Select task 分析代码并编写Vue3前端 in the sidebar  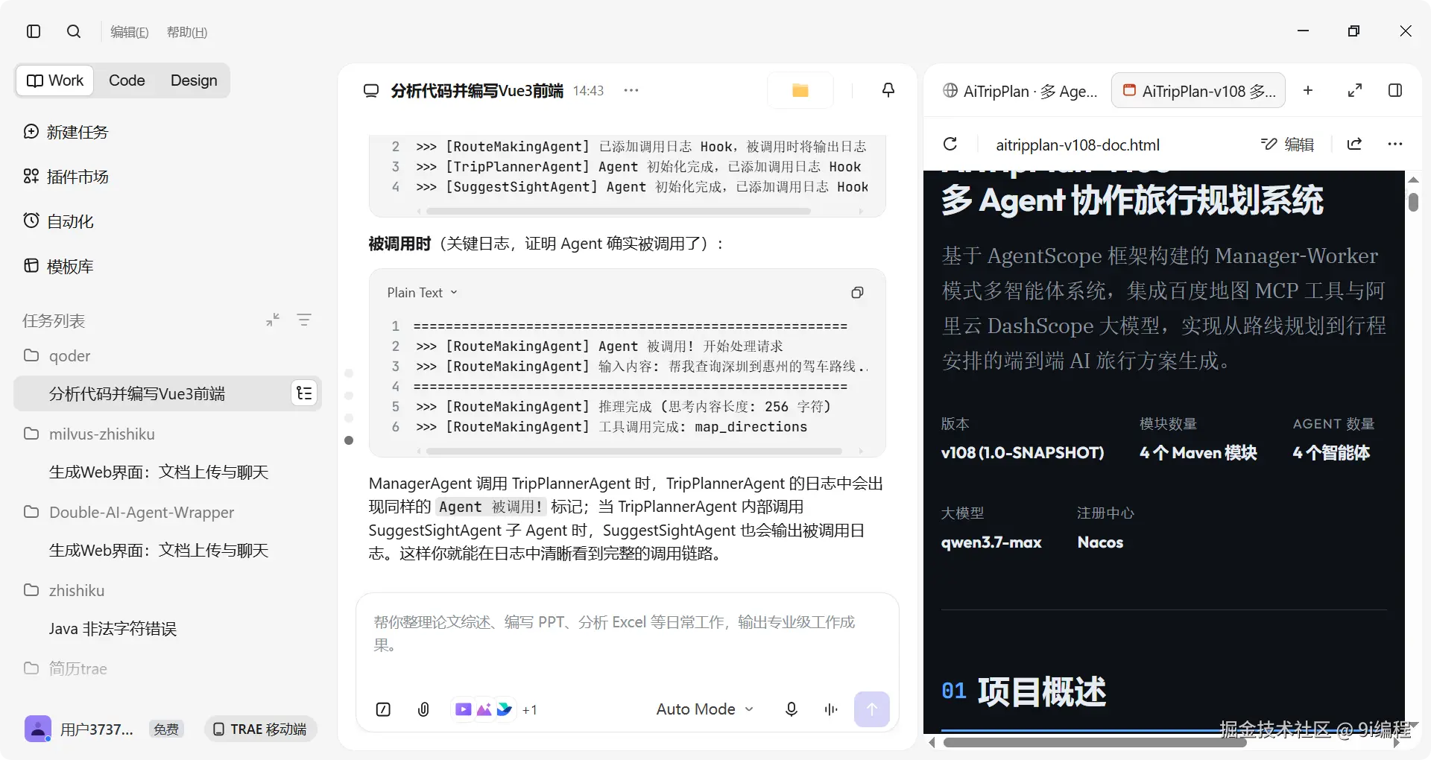(x=137, y=393)
